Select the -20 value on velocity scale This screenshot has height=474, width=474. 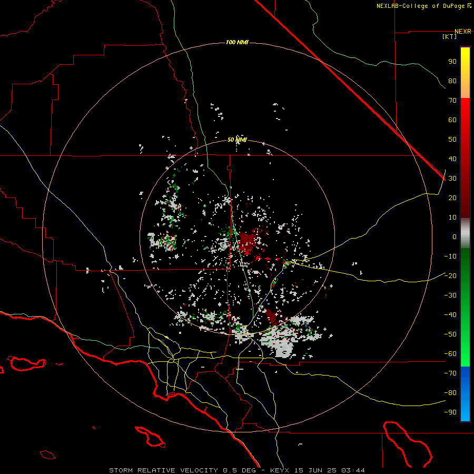[x=450, y=276]
